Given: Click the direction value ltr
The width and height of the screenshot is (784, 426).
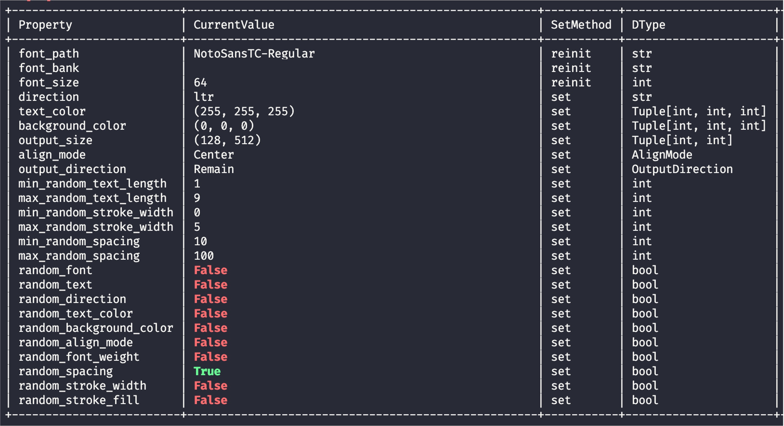Looking at the screenshot, I should click(204, 97).
